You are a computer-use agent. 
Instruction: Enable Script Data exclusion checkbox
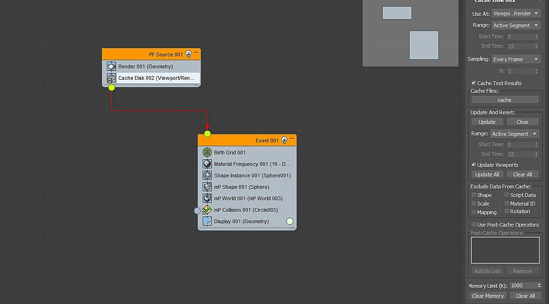pos(507,195)
